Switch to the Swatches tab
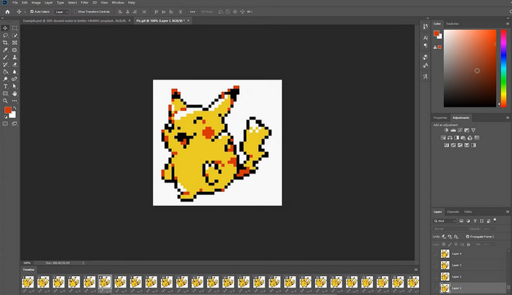512x295 pixels. [x=452, y=24]
